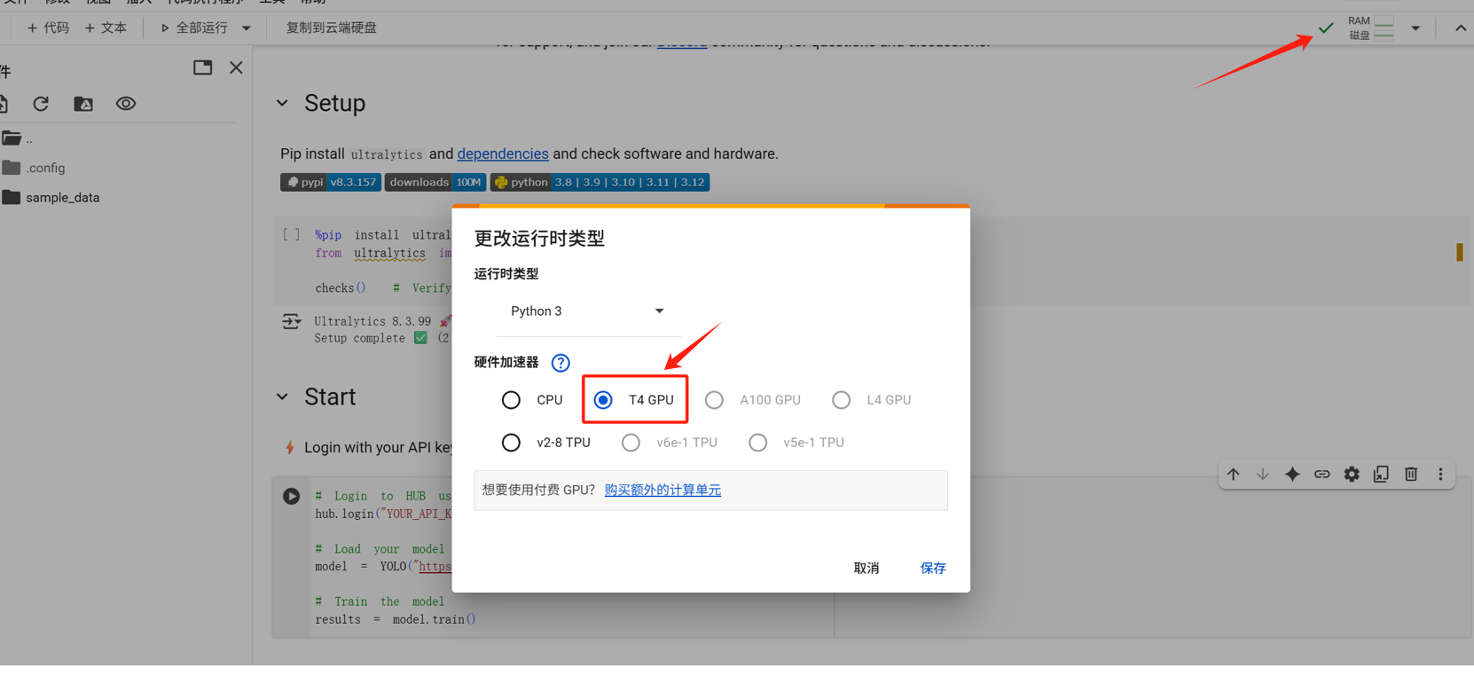Click the connected checkmark status icon
The image size is (1474, 676).
1326,28
